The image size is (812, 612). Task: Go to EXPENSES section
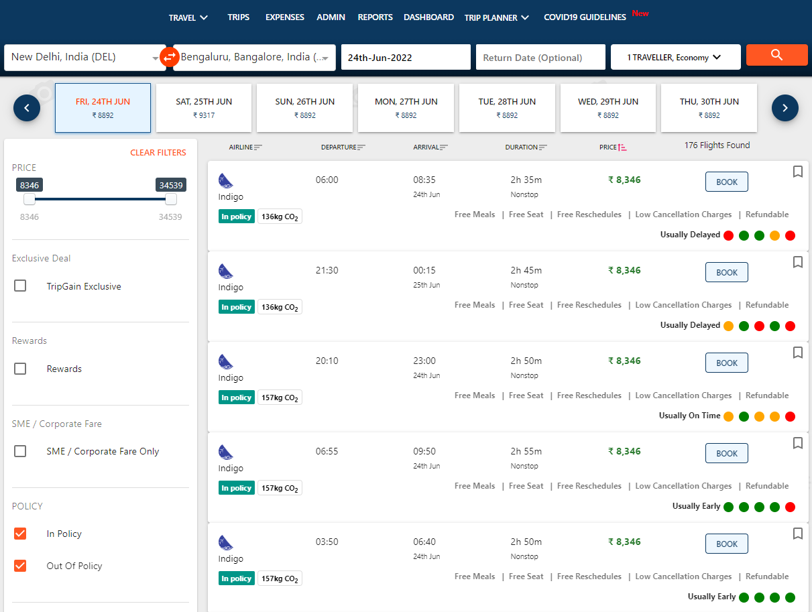pyautogui.click(x=285, y=17)
